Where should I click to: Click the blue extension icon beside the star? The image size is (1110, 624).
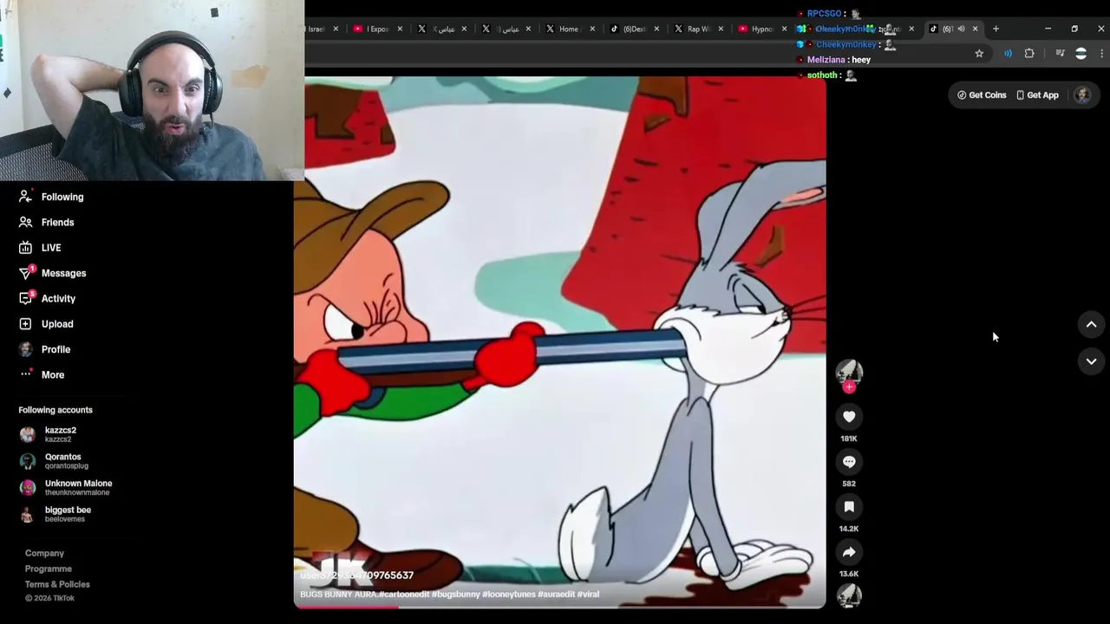pyautogui.click(x=1008, y=54)
